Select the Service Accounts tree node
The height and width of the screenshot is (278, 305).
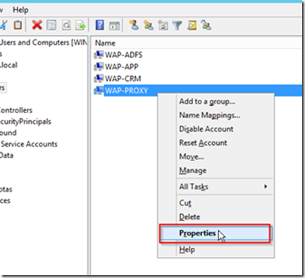click(29, 144)
